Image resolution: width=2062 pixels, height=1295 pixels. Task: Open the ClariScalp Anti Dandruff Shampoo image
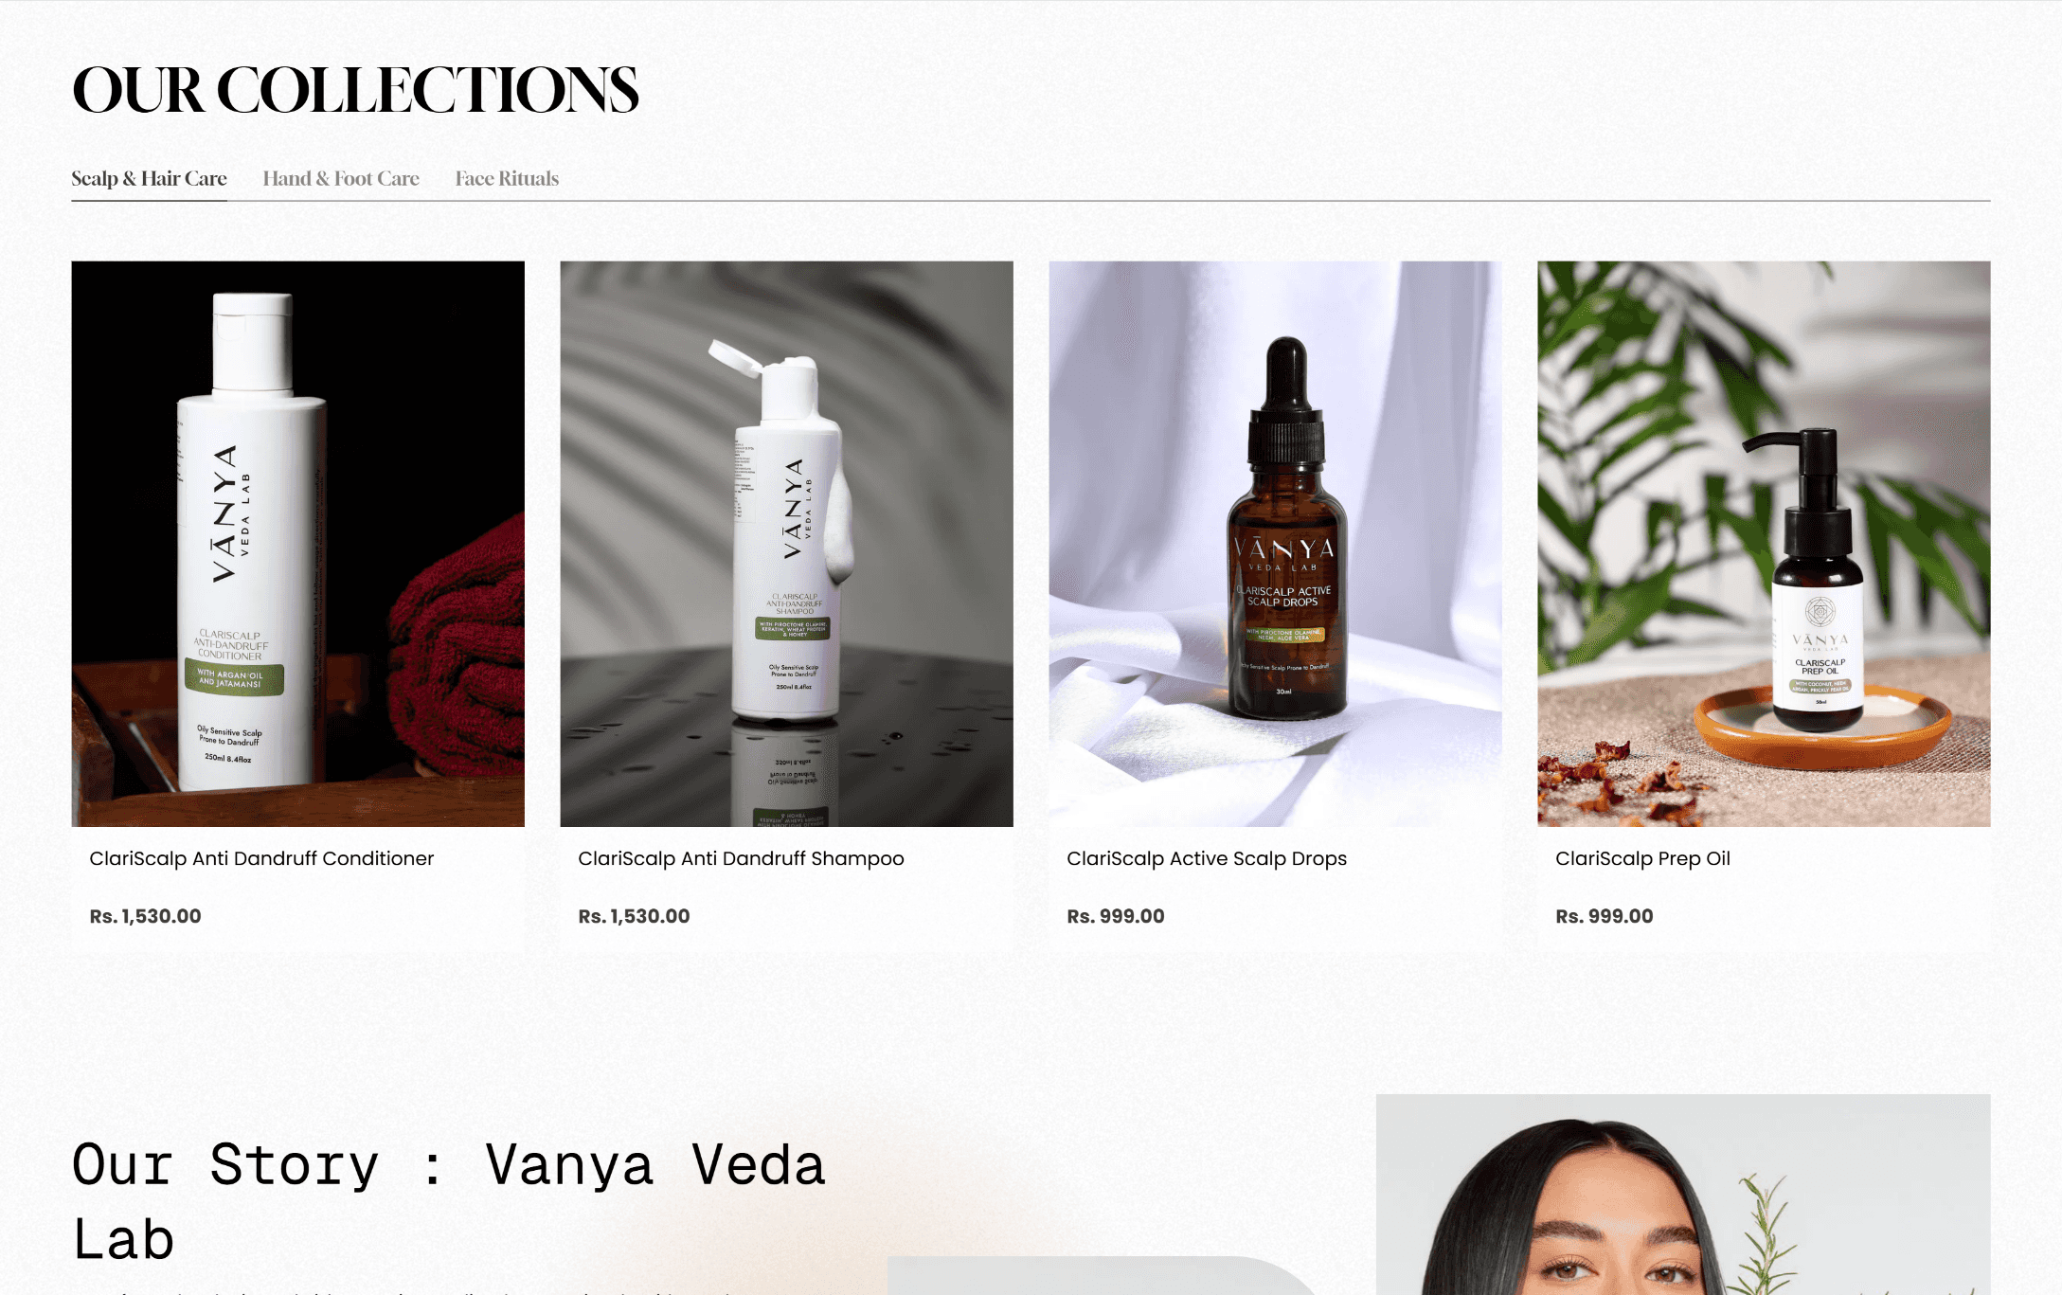tap(786, 544)
